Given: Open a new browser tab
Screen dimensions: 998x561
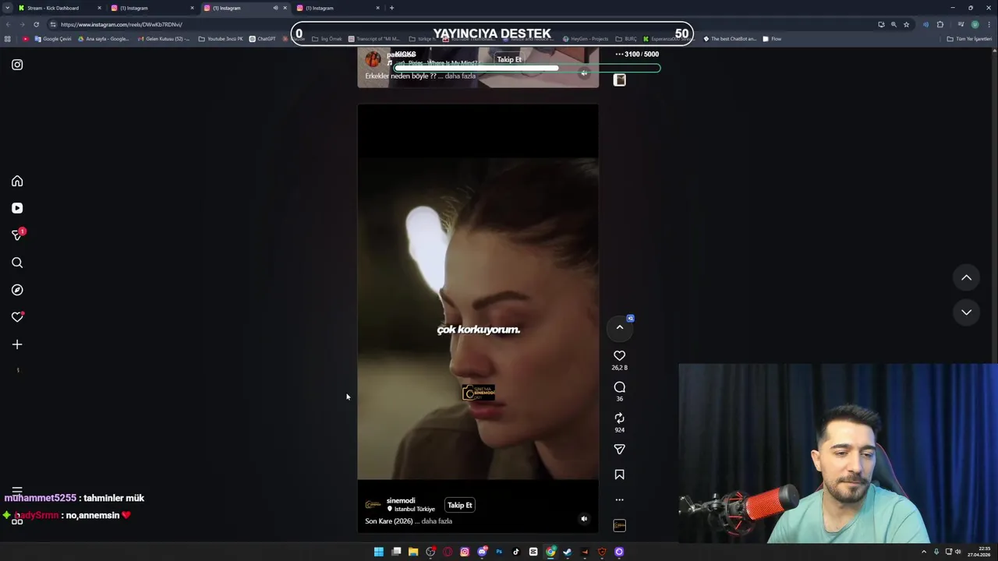Looking at the screenshot, I should pyautogui.click(x=391, y=8).
